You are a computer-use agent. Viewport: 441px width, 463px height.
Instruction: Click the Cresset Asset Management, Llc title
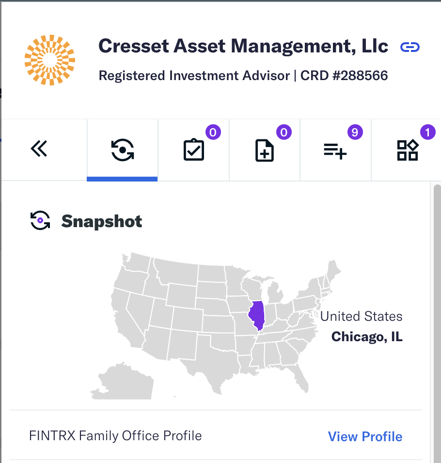click(x=243, y=46)
